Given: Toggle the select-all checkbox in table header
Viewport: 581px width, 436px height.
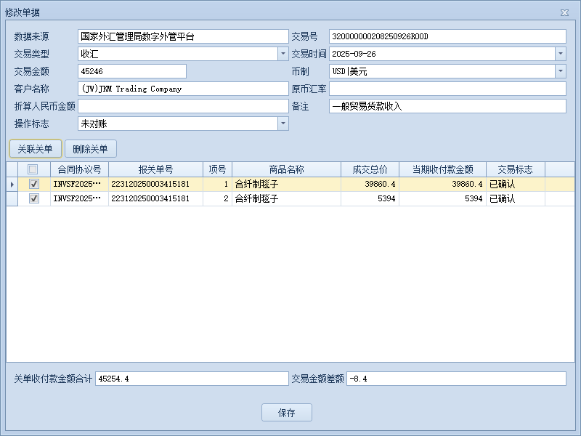Looking at the screenshot, I should (33, 169).
